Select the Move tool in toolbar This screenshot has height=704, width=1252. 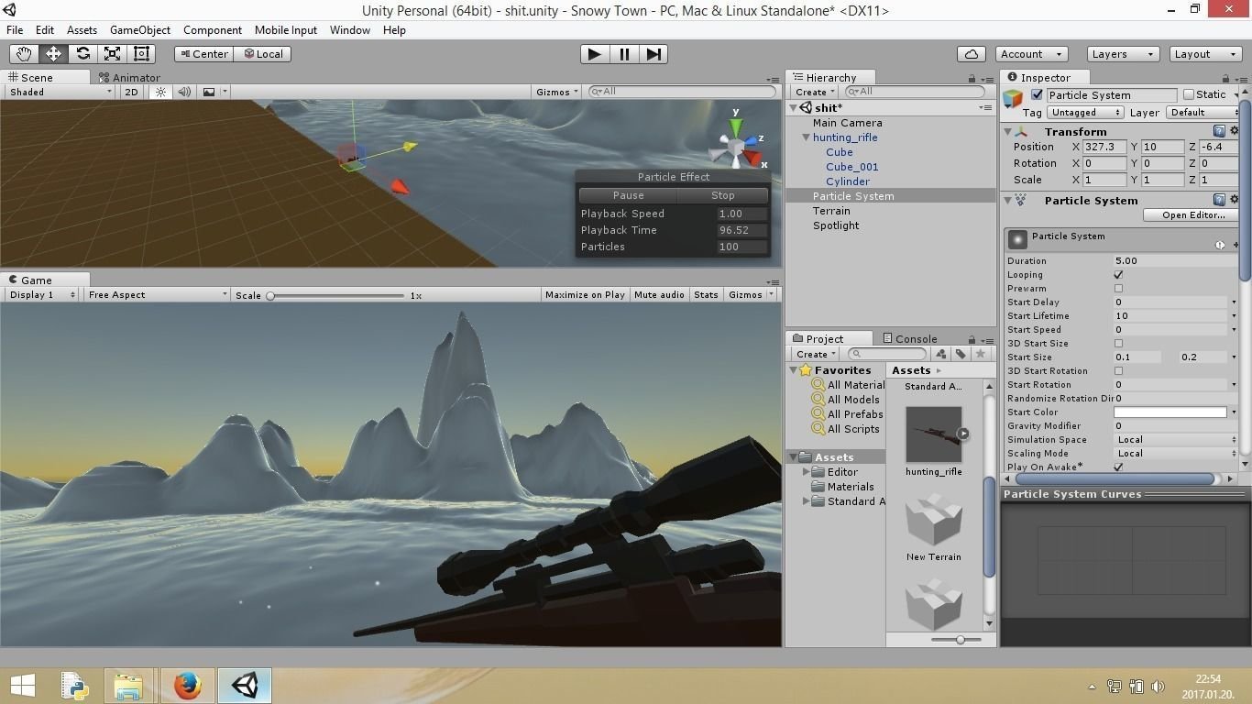point(53,54)
